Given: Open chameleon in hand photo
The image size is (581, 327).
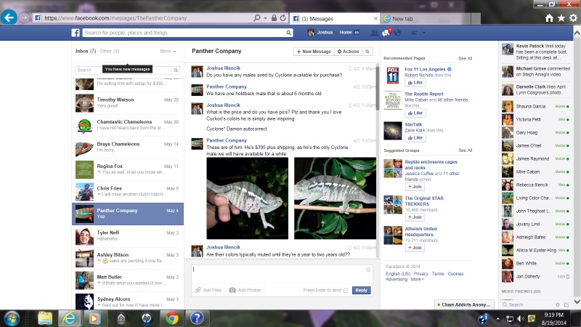Looking at the screenshot, I should tap(247, 198).
